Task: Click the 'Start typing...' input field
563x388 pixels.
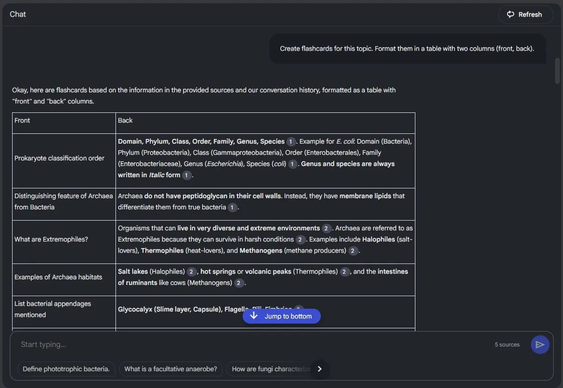Action: click(x=140, y=344)
